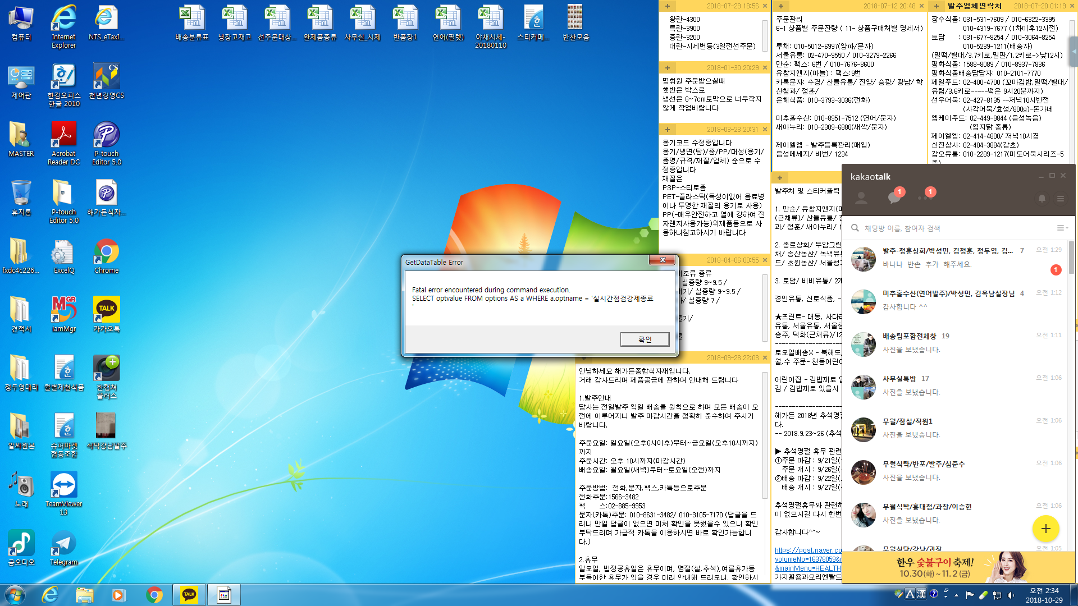Close the 2018-01-30 sticky note
This screenshot has width=1078, height=606.
(765, 68)
